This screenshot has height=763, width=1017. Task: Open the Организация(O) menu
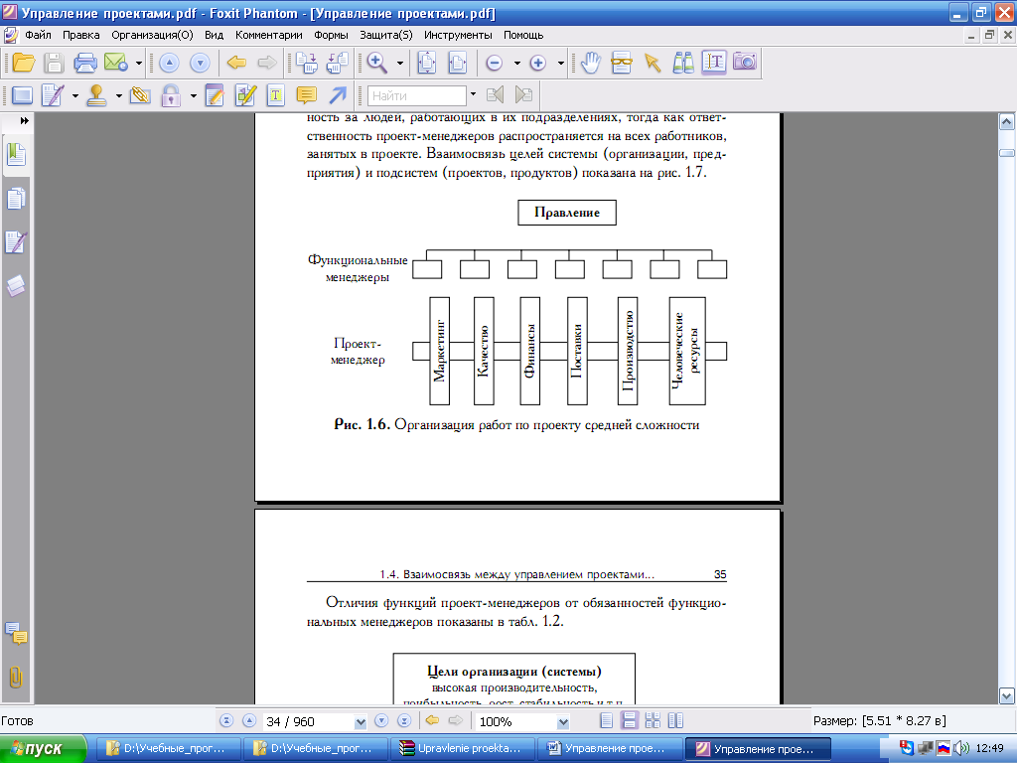tap(152, 35)
